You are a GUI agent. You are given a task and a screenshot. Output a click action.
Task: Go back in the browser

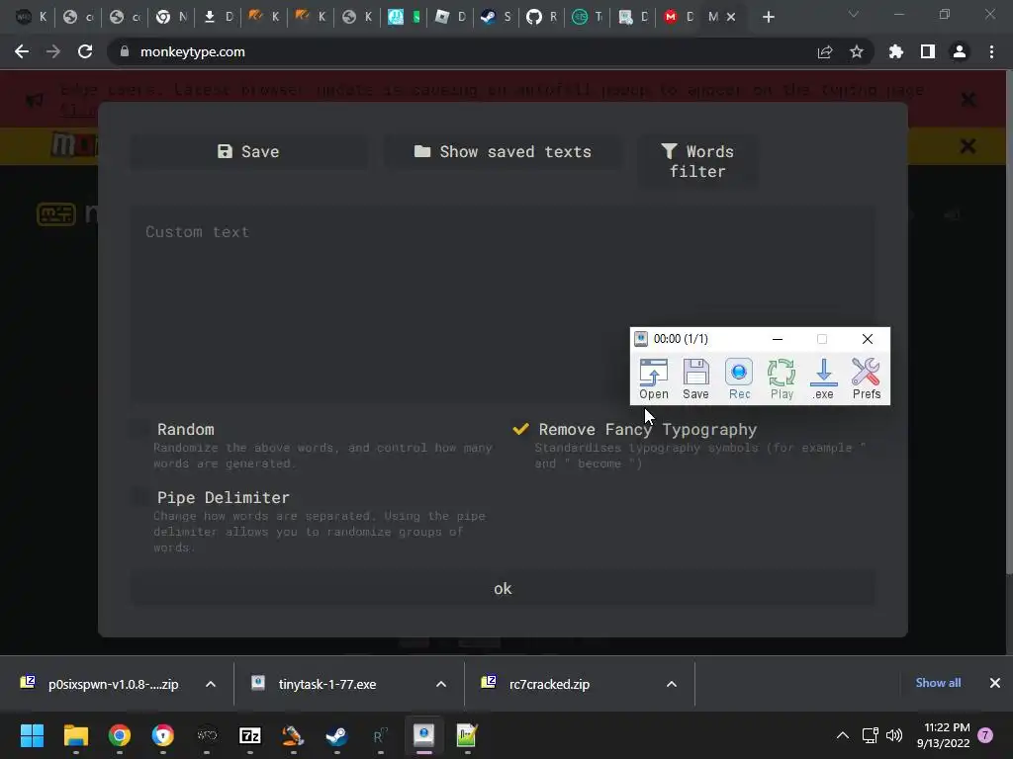click(x=22, y=51)
